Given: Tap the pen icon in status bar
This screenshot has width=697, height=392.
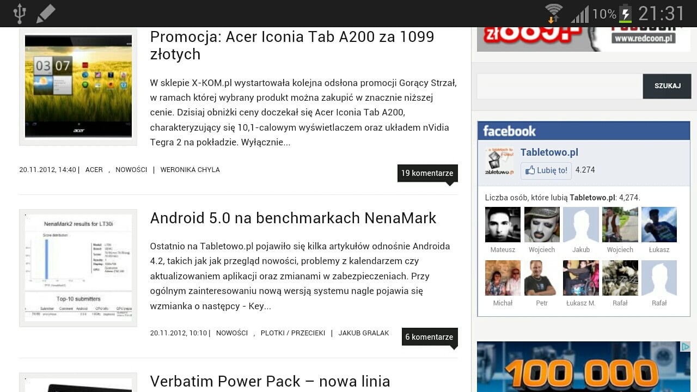Looking at the screenshot, I should tap(46, 14).
